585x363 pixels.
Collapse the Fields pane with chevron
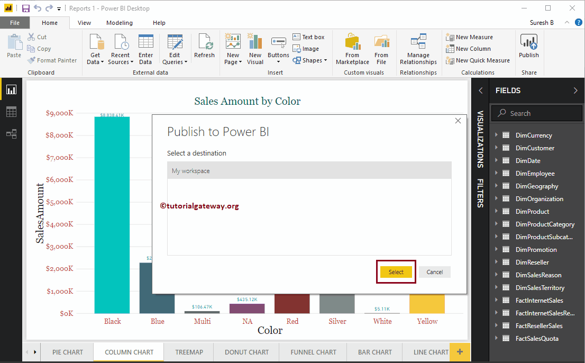pyautogui.click(x=575, y=90)
